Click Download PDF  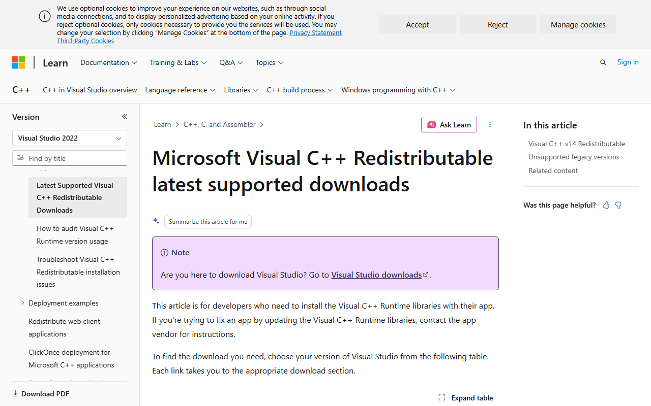point(41,394)
